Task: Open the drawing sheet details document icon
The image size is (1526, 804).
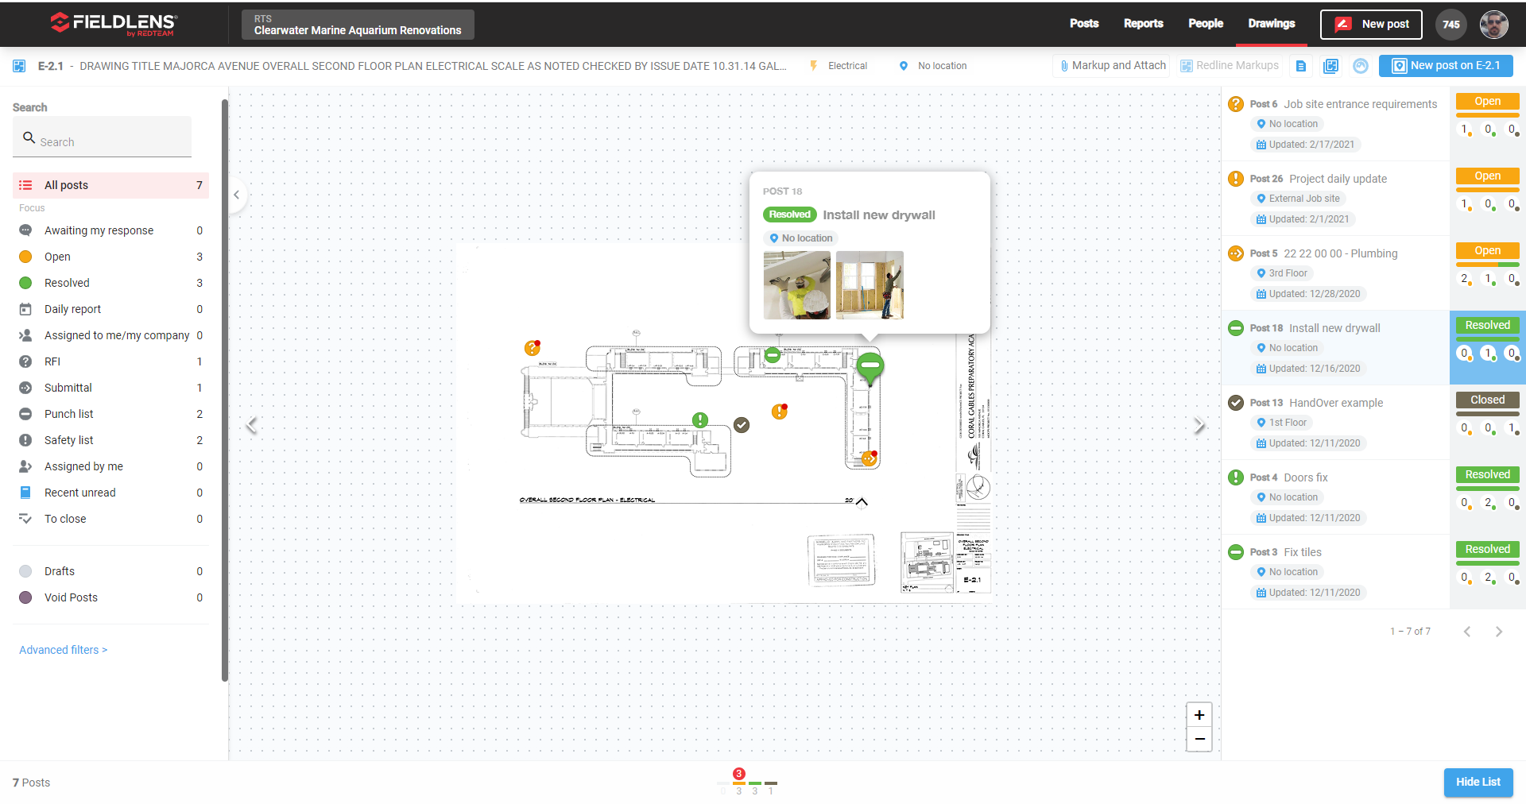Action: (x=1301, y=66)
